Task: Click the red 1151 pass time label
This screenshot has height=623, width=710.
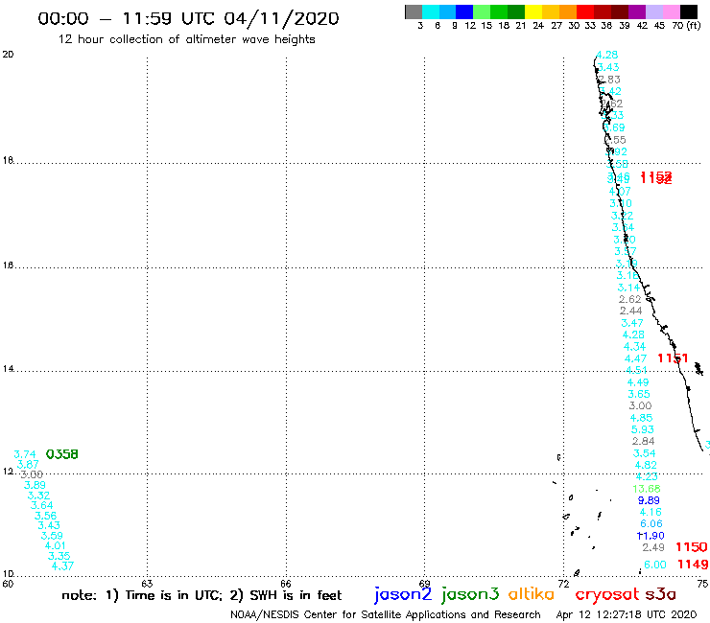Action: tap(673, 358)
